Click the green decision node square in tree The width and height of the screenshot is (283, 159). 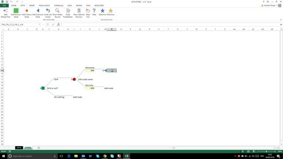point(43,88)
